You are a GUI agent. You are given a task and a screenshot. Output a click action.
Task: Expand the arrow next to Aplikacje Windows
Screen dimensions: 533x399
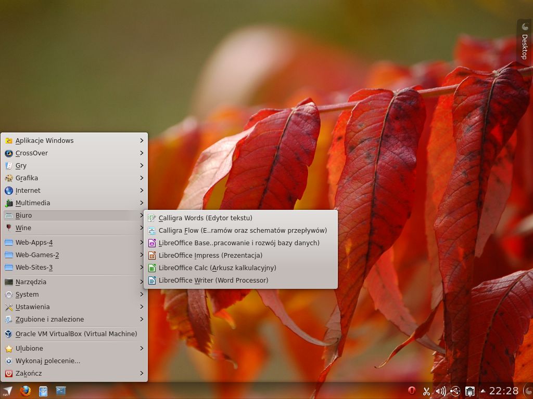pos(142,140)
